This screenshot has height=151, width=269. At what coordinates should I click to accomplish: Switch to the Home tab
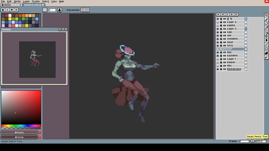click(11, 5)
